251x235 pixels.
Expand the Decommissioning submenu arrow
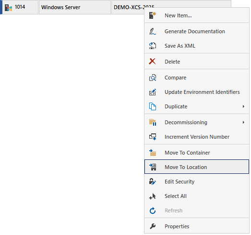[x=243, y=122]
